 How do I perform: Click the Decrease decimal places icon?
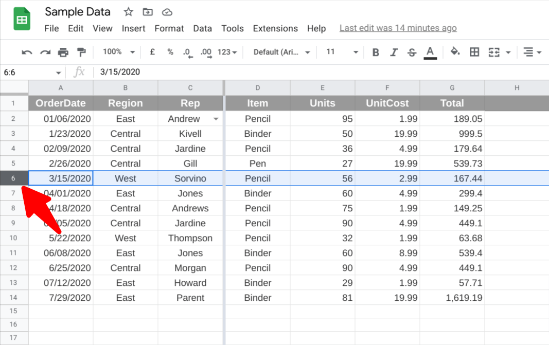tap(186, 52)
